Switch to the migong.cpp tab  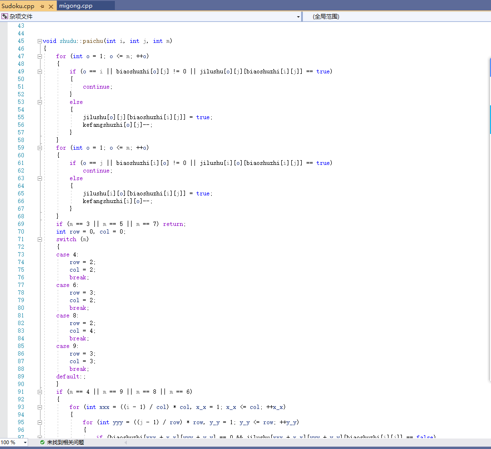76,6
